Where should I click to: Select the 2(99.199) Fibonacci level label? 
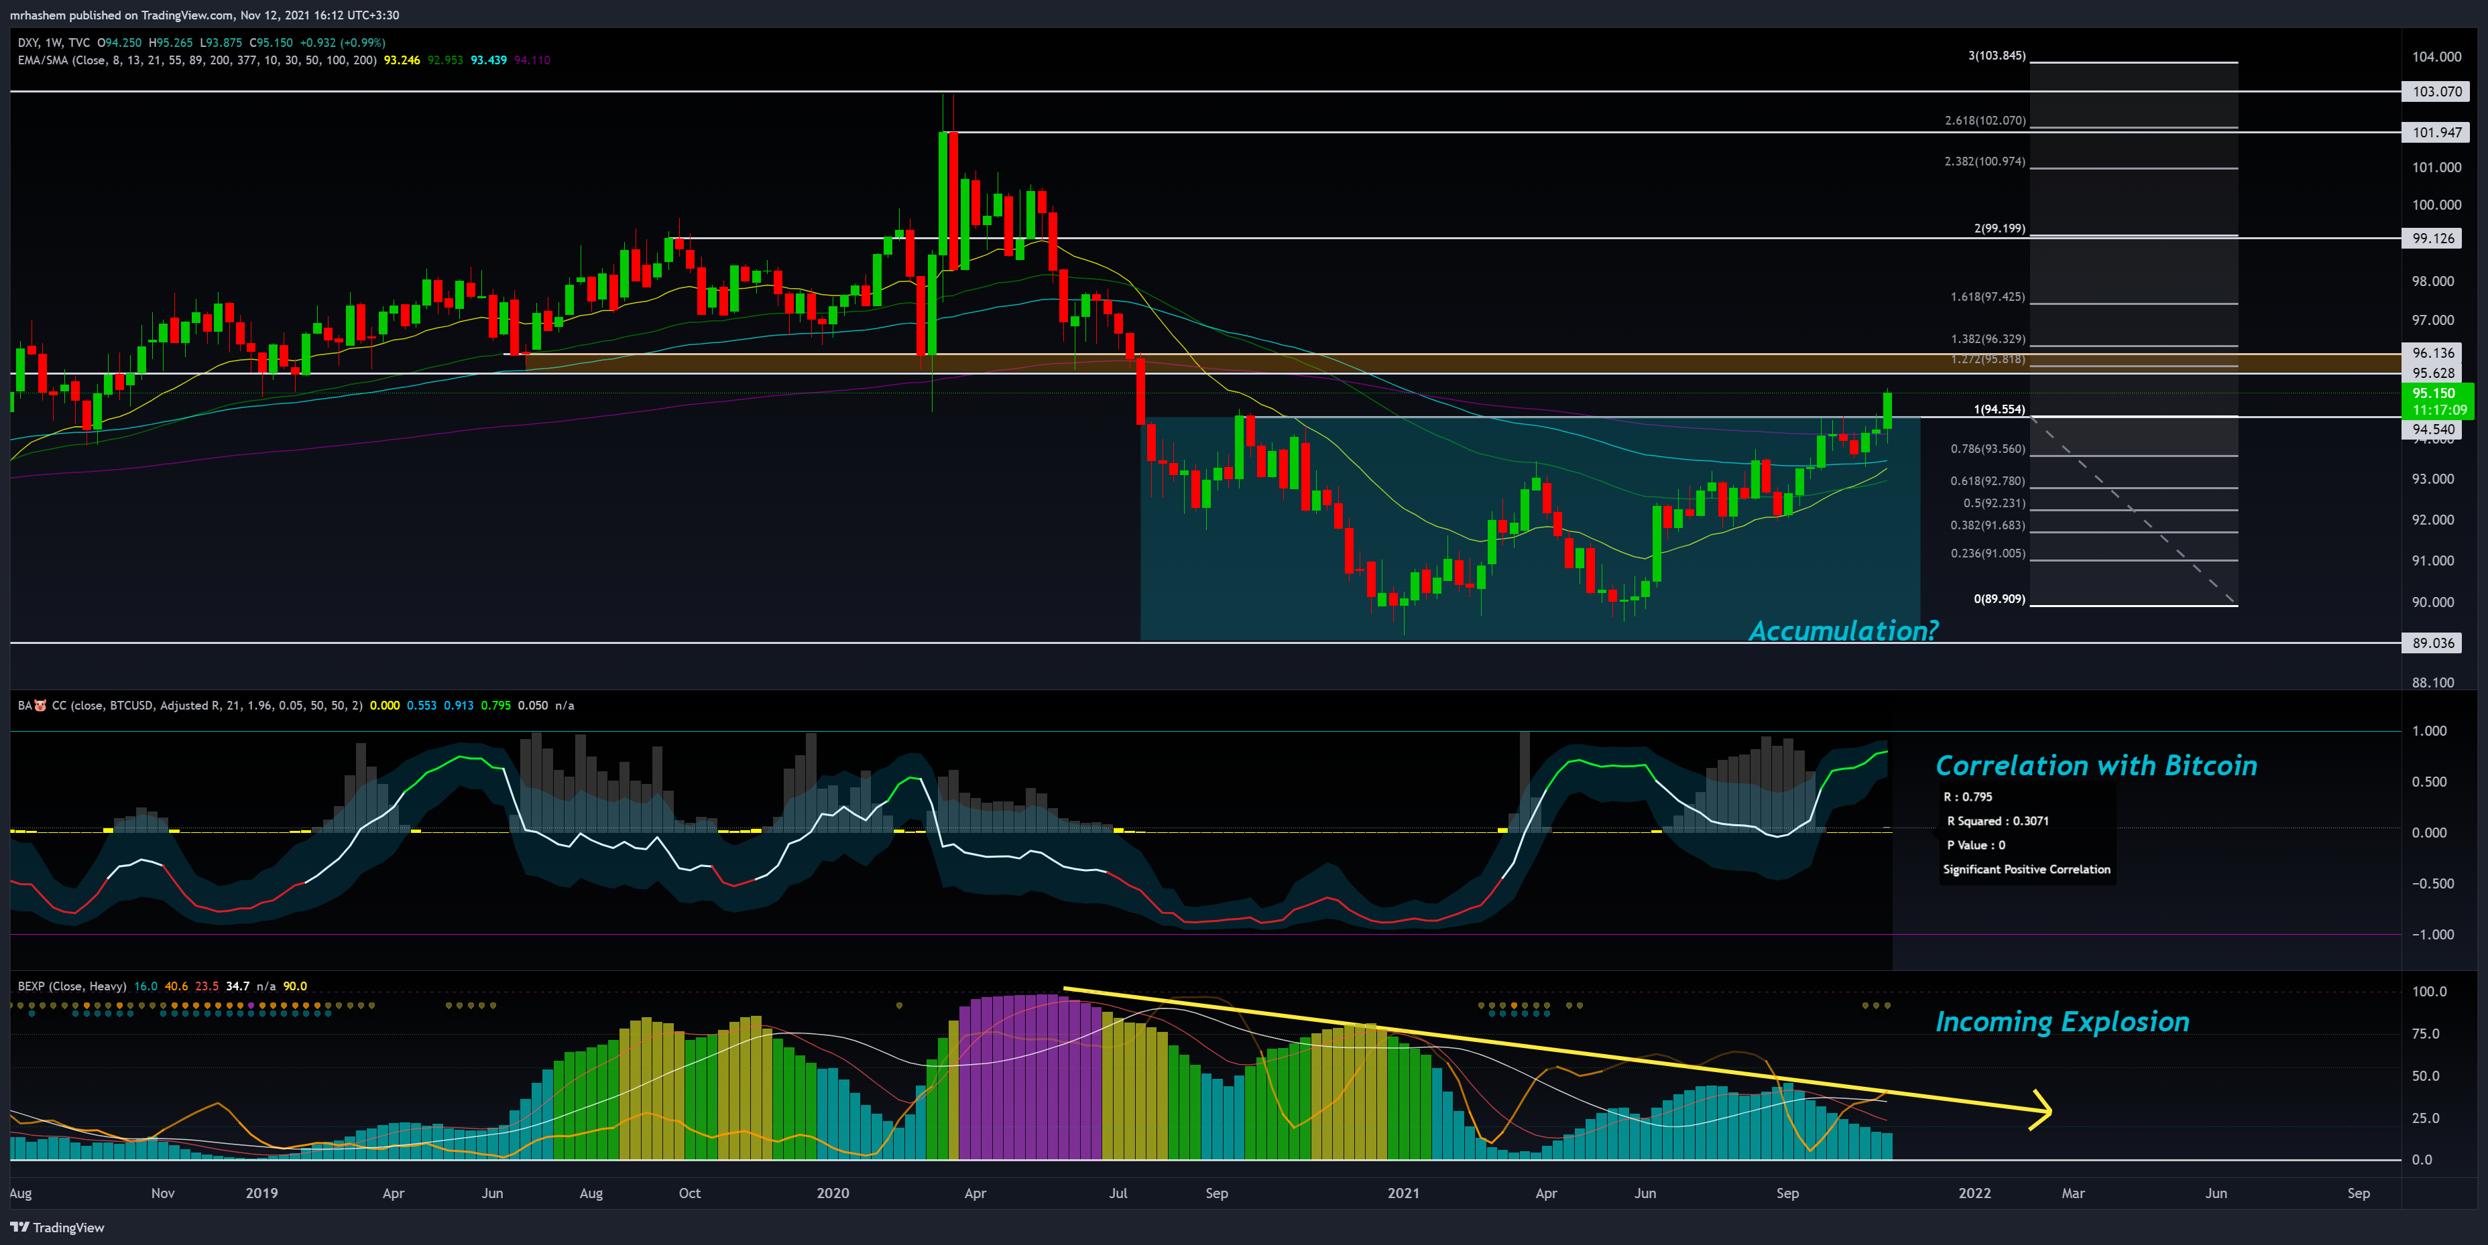click(x=1999, y=228)
